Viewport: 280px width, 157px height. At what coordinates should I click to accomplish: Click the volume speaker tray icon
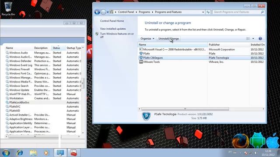pyautogui.click(x=256, y=153)
